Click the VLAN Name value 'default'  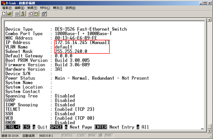point(64,47)
